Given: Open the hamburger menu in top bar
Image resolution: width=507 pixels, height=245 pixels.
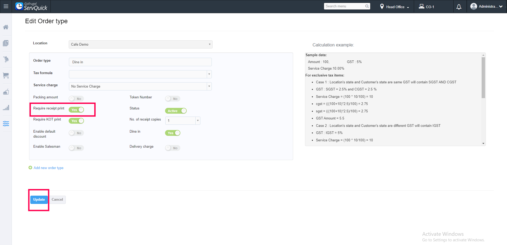Looking at the screenshot, I should pyautogui.click(x=6, y=6).
